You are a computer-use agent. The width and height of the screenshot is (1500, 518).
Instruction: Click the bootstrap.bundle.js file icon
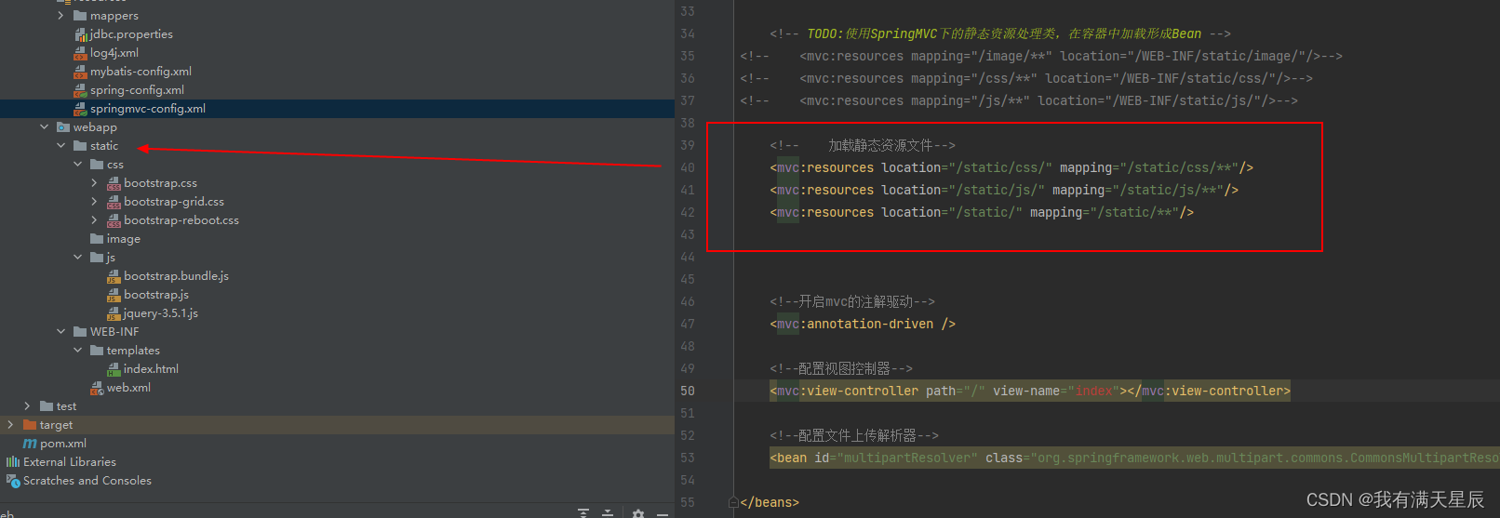click(x=114, y=276)
